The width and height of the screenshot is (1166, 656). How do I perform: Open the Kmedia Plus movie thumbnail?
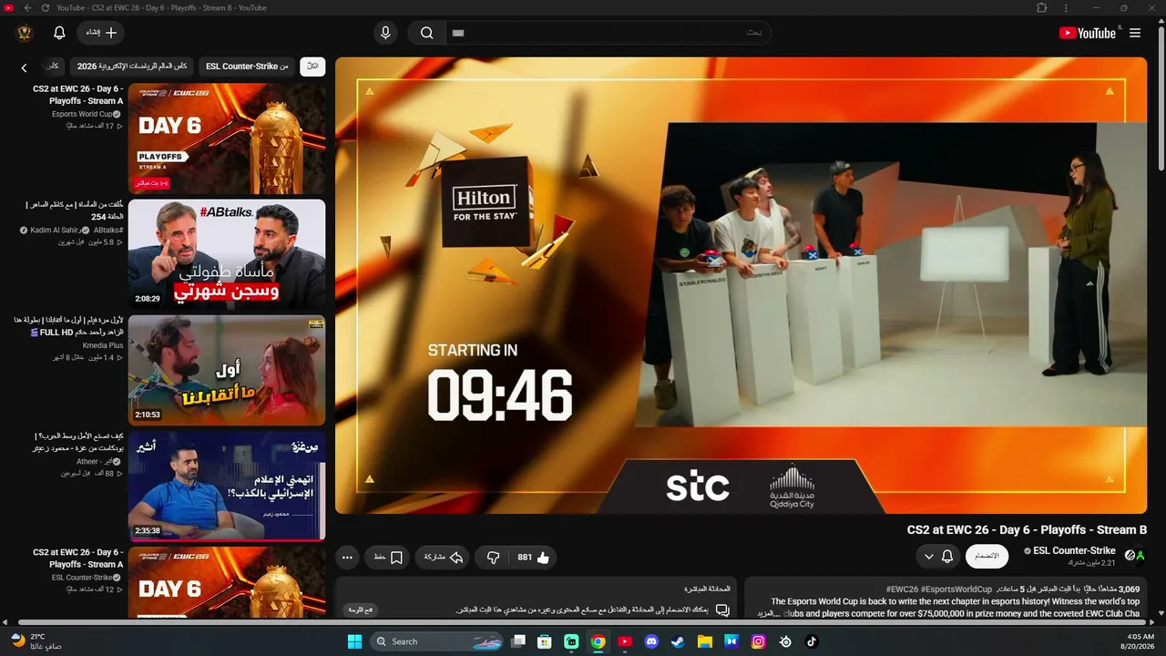(227, 370)
